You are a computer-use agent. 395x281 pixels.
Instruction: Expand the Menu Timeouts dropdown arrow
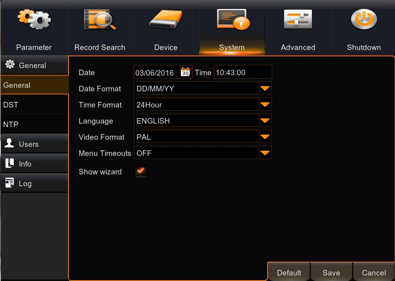(265, 153)
